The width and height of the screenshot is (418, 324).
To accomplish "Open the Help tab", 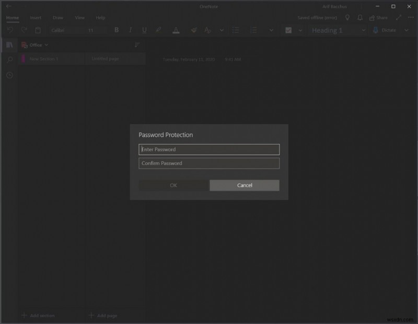I will click(100, 18).
